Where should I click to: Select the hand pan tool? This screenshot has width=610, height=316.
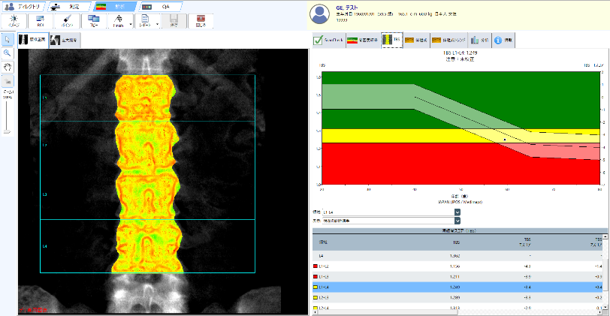point(8,66)
